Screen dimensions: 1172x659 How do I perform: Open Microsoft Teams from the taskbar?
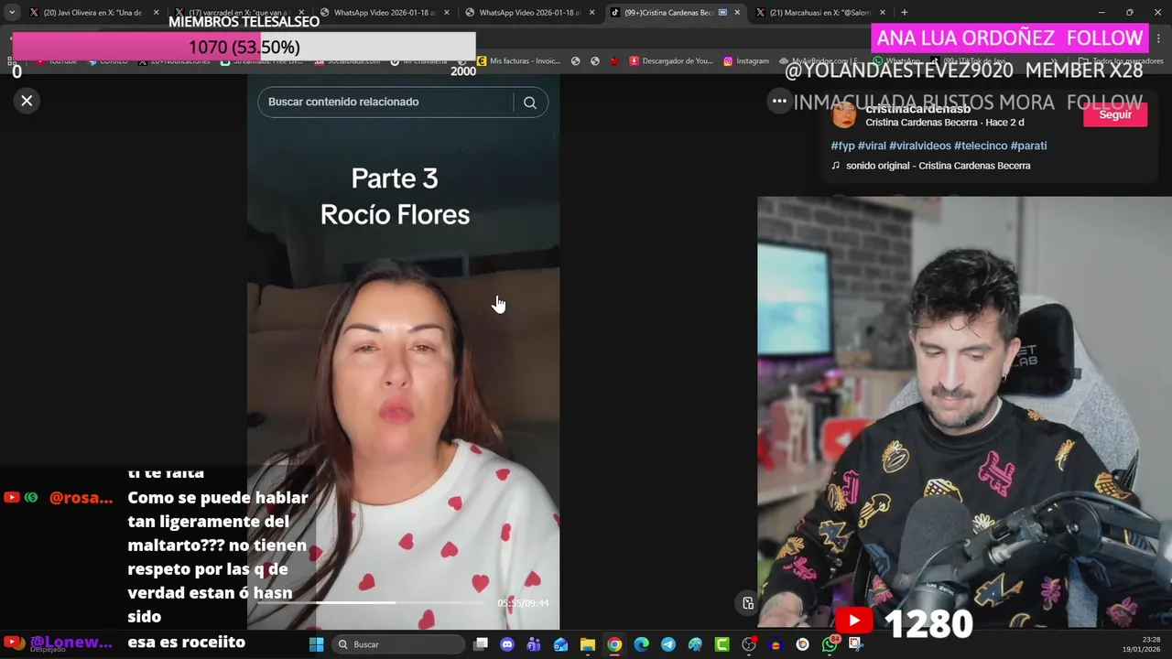tap(534, 644)
